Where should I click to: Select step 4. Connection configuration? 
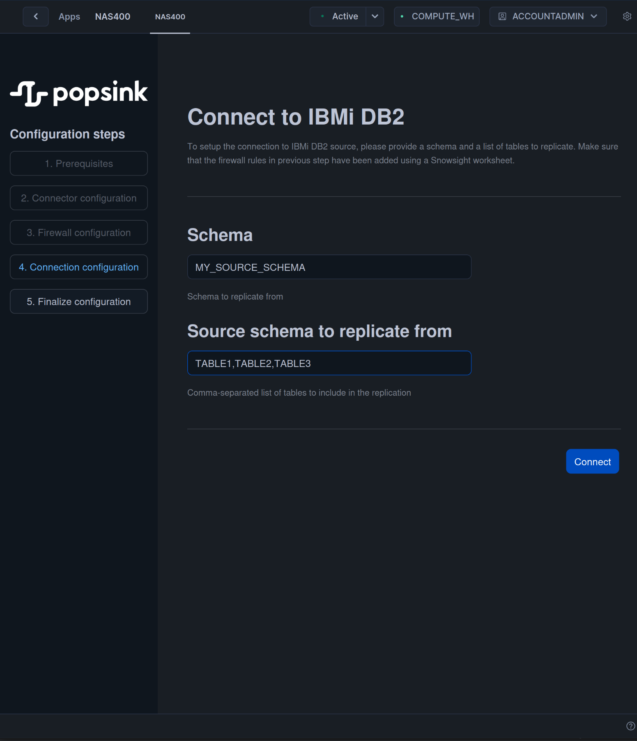(x=79, y=267)
